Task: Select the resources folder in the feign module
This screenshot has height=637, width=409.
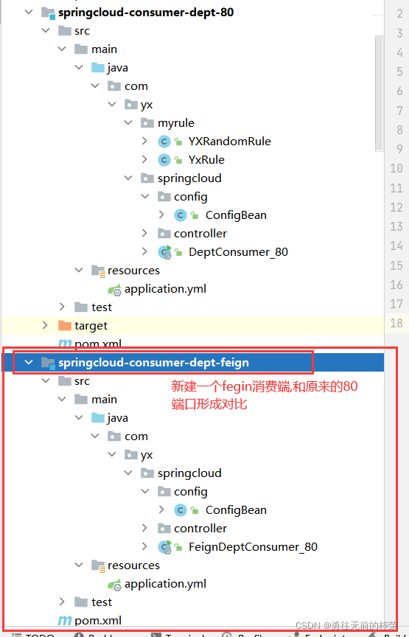Action: [x=133, y=565]
